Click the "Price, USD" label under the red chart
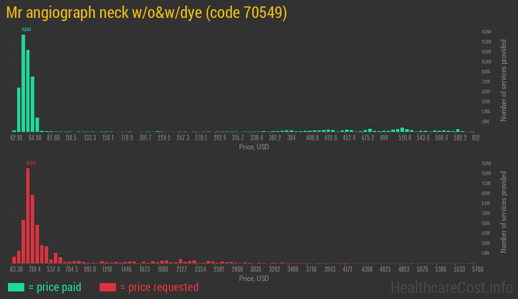 (254, 279)
